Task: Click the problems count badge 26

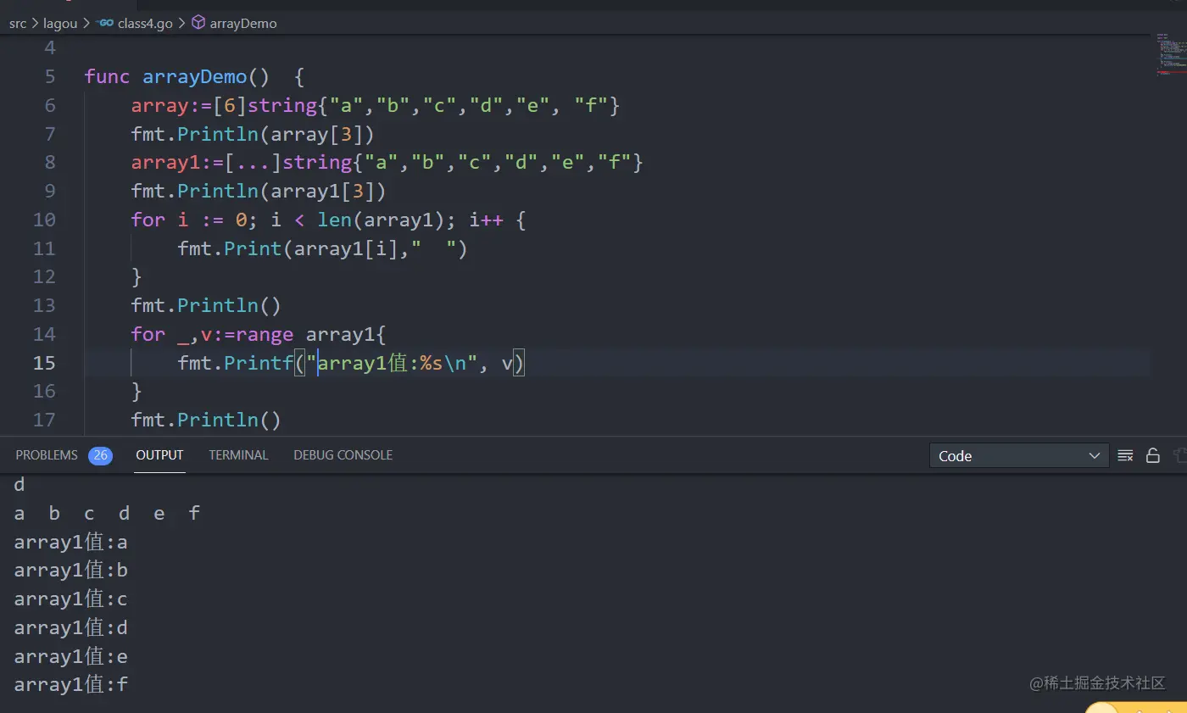Action: tap(100, 455)
